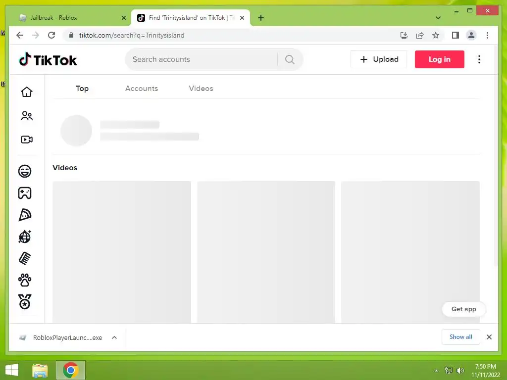This screenshot has width=507, height=380.
Task: Click the page vertical scrollbar
Action: pos(496,155)
